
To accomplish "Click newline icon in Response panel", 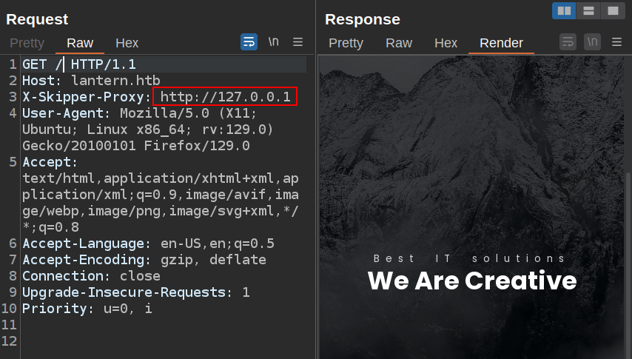I will coord(592,42).
